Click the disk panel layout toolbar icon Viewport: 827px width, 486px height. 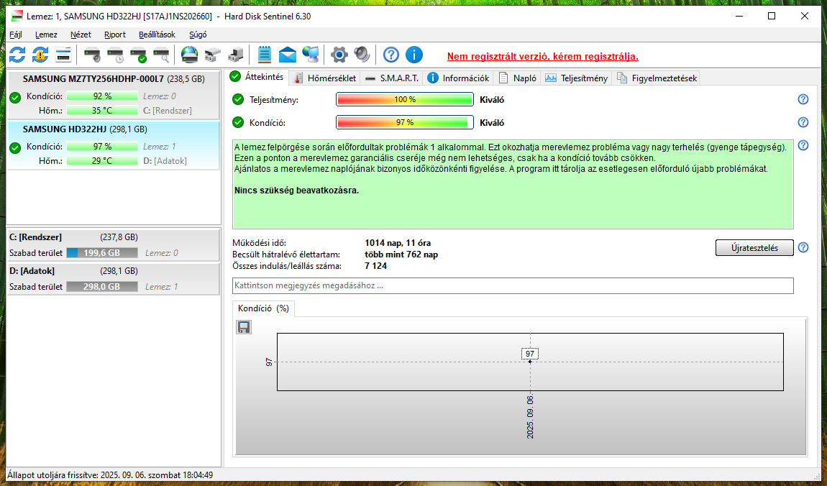(x=63, y=55)
